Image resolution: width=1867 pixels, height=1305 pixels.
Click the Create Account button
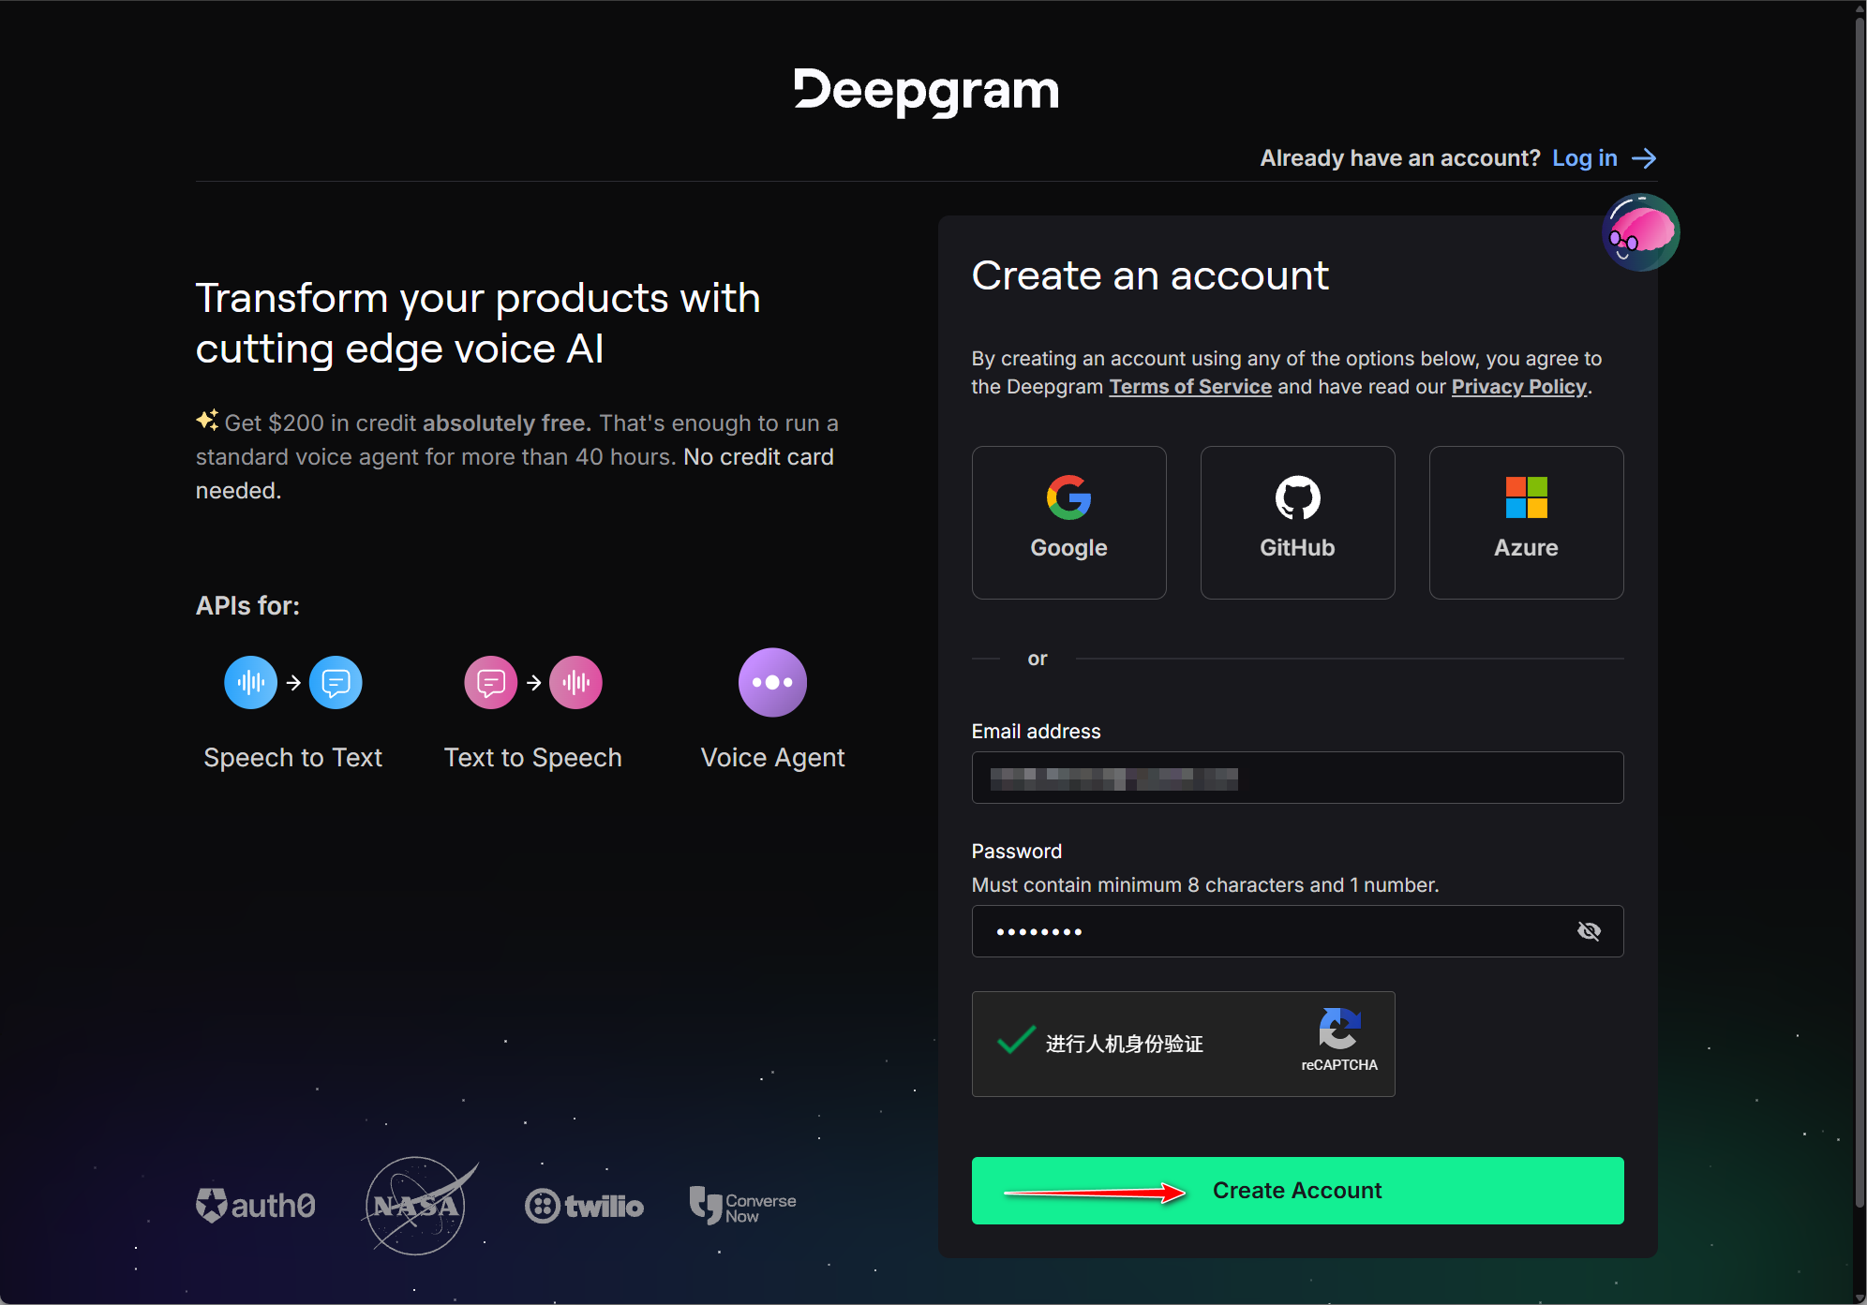point(1297,1191)
